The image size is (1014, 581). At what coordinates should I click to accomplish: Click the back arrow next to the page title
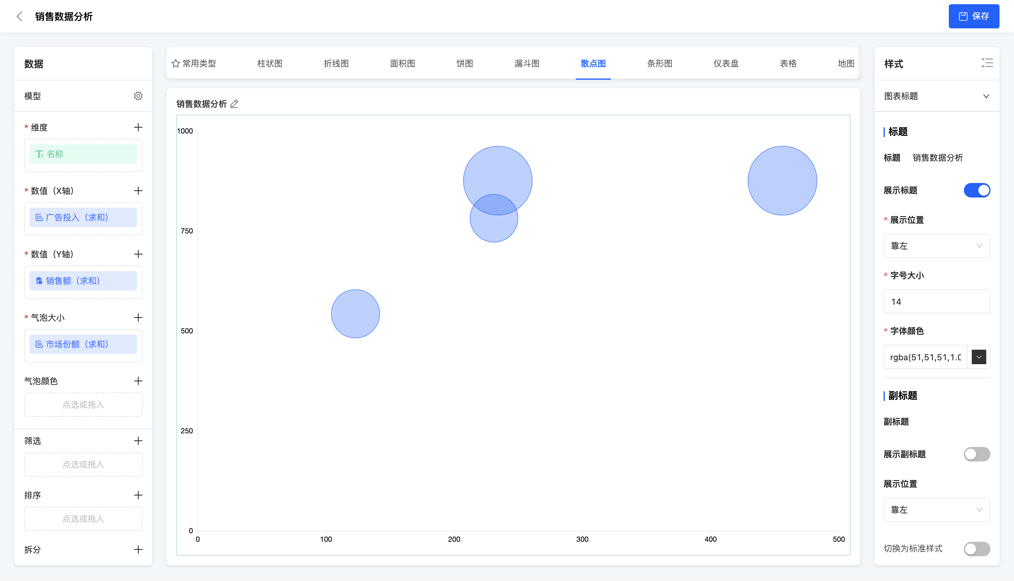19,16
